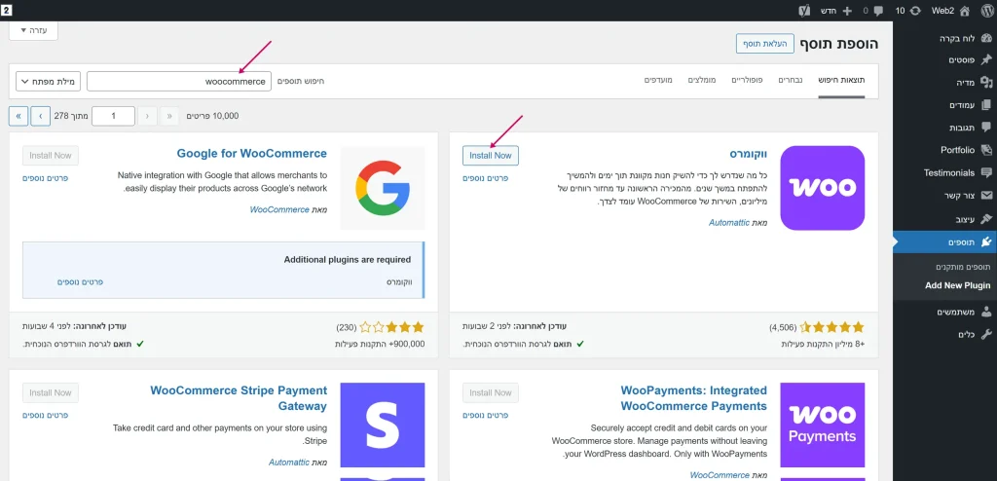Open the Google for WooCommerce title link
The width and height of the screenshot is (997, 481).
(252, 153)
